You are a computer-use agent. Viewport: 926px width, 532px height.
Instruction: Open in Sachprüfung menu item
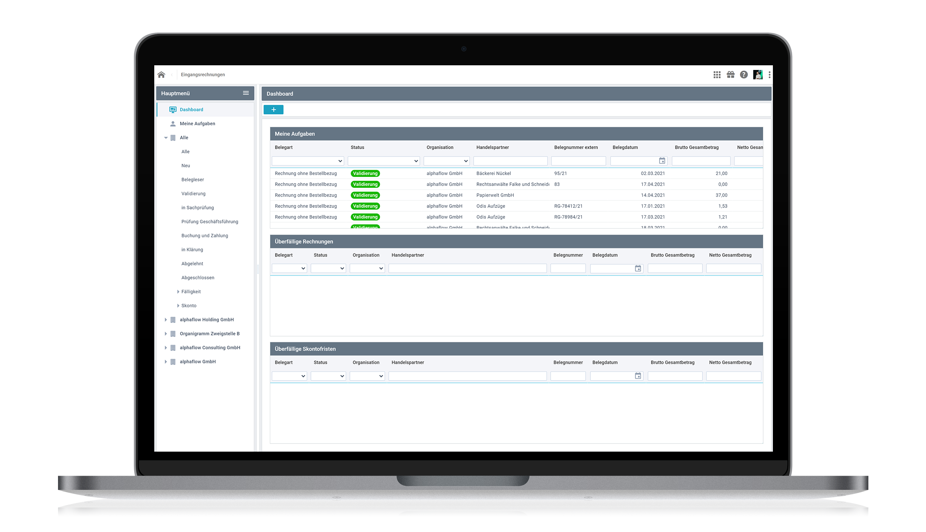pos(198,207)
